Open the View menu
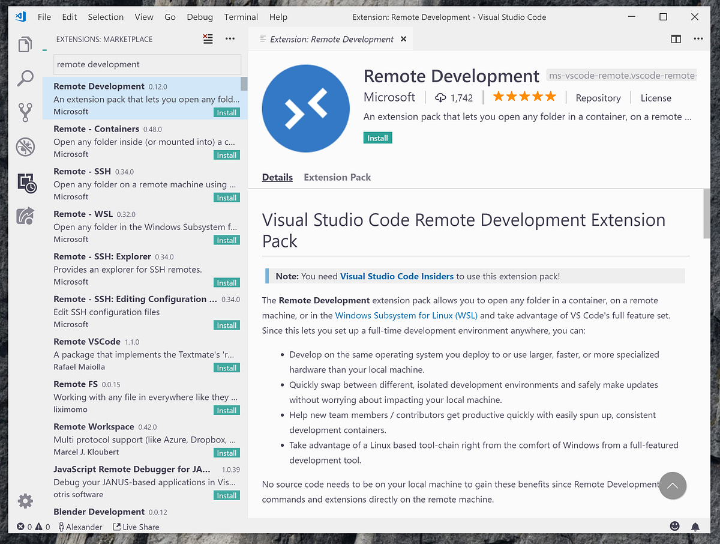The width and height of the screenshot is (720, 544). coord(144,17)
